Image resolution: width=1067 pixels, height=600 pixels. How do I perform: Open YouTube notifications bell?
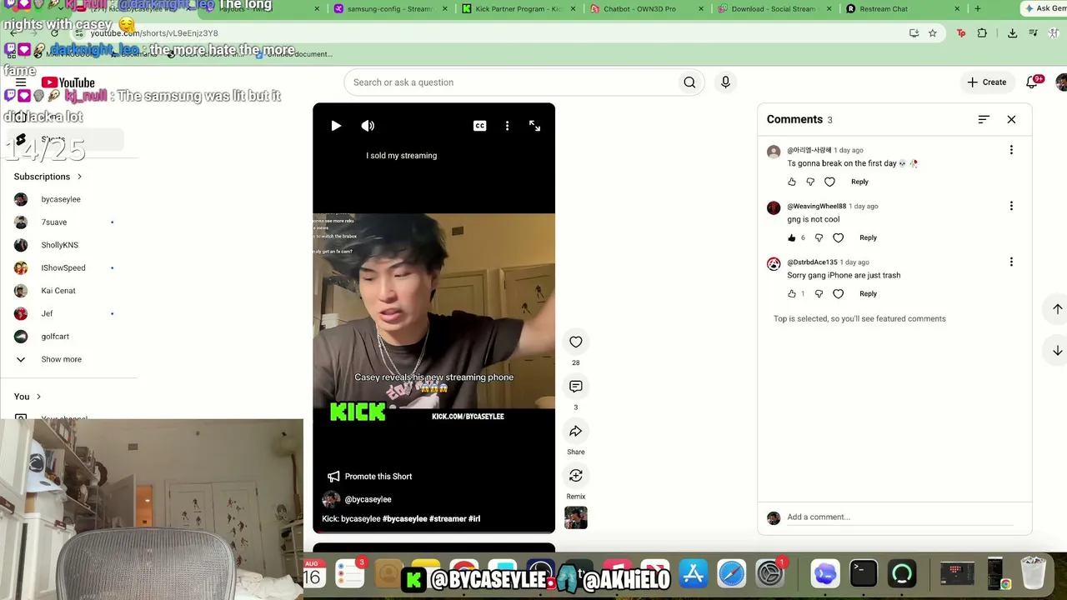tap(1032, 82)
